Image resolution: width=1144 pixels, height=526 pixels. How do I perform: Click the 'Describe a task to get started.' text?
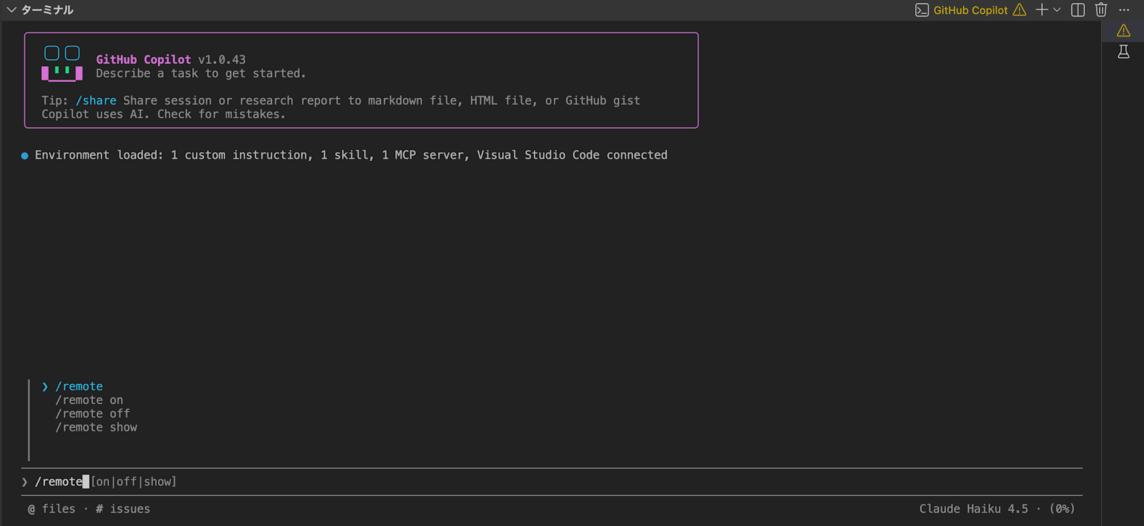coord(201,73)
